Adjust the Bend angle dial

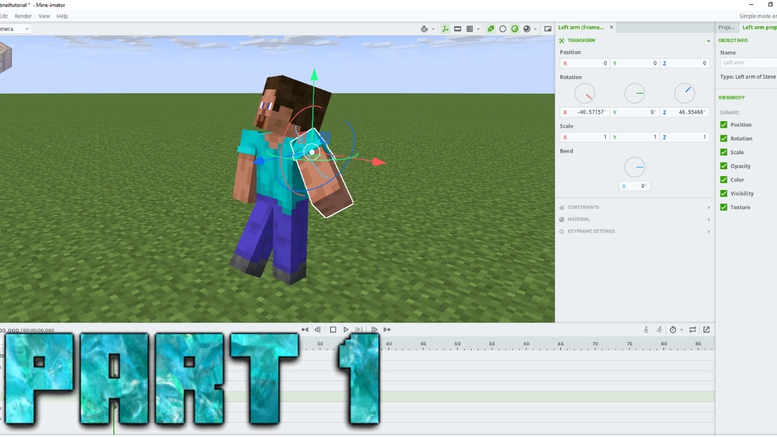[x=635, y=167]
